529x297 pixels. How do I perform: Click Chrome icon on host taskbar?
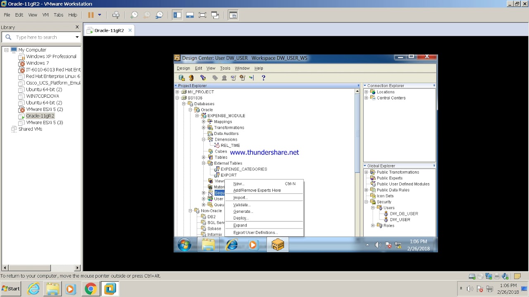[91, 289]
